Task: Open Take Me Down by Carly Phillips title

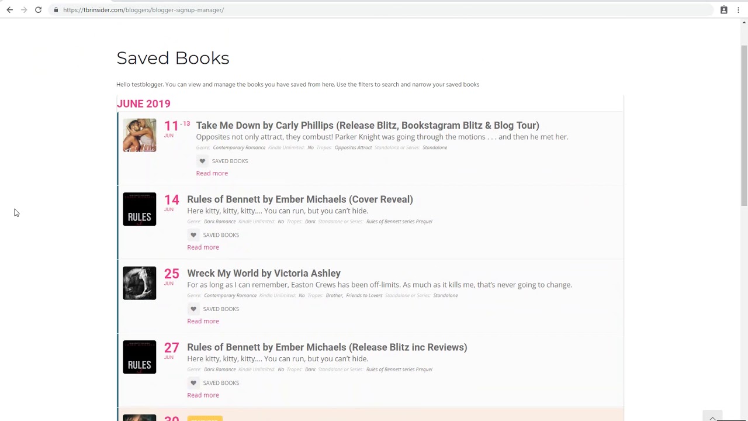Action: (368, 125)
